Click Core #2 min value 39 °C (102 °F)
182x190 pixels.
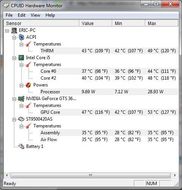tap(129, 78)
